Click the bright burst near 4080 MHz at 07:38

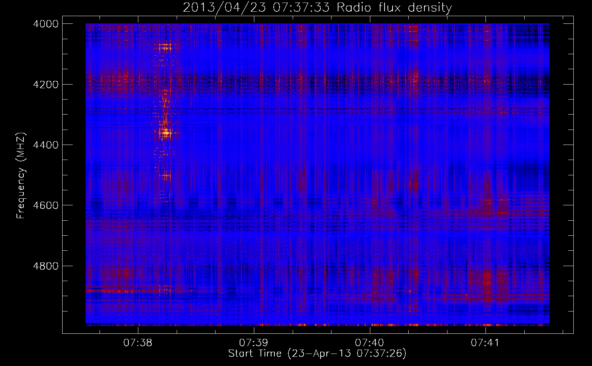point(165,47)
